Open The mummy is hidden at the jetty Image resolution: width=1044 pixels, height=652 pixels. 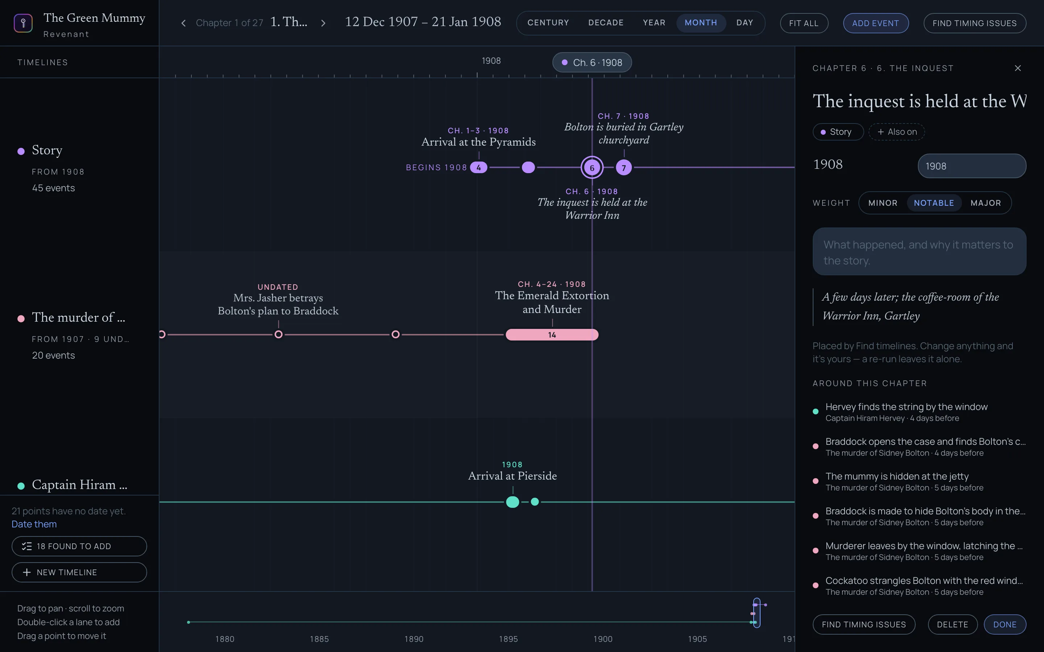point(919,481)
